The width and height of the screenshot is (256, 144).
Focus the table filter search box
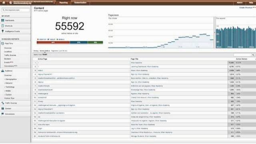pos(242,55)
